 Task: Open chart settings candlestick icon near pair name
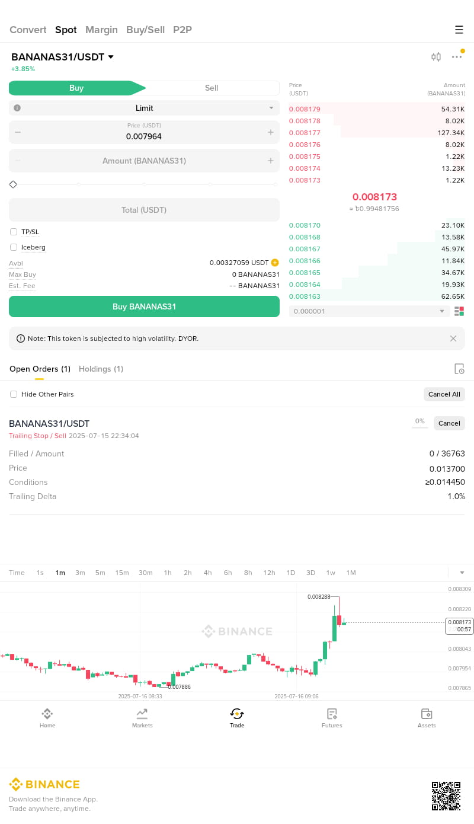click(436, 57)
